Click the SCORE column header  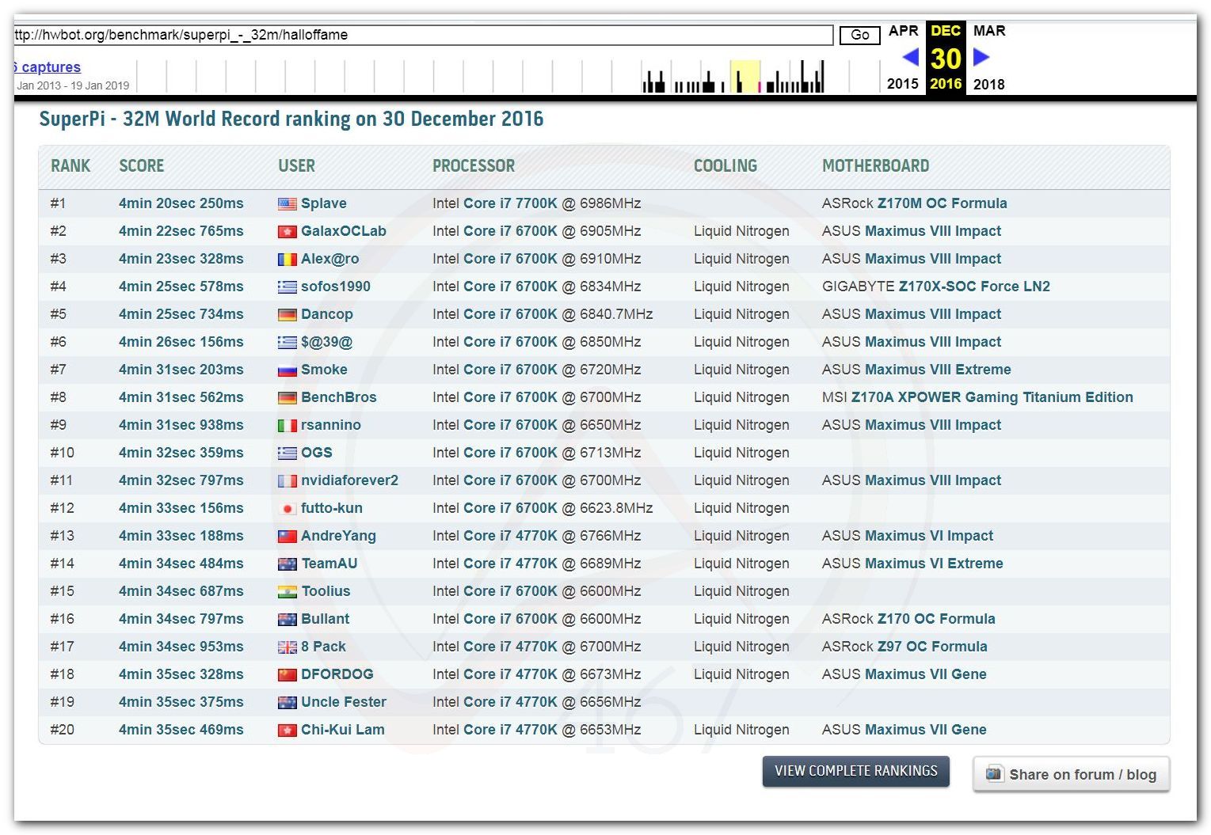pyautogui.click(x=142, y=166)
